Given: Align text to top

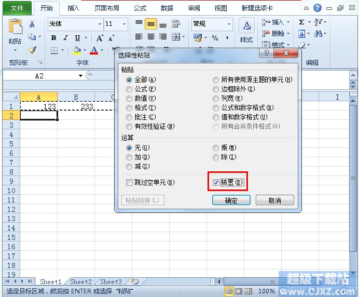Looking at the screenshot, I should tap(139, 23).
